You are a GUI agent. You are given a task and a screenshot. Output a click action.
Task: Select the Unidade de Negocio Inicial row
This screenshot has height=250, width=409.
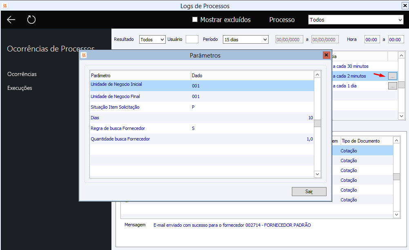[202, 86]
